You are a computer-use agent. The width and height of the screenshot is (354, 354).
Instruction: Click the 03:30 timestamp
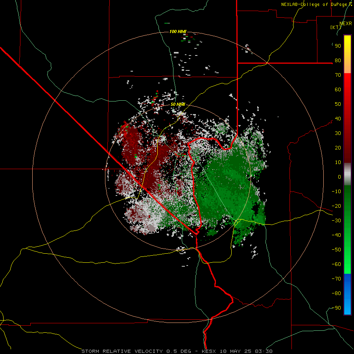point(264,351)
